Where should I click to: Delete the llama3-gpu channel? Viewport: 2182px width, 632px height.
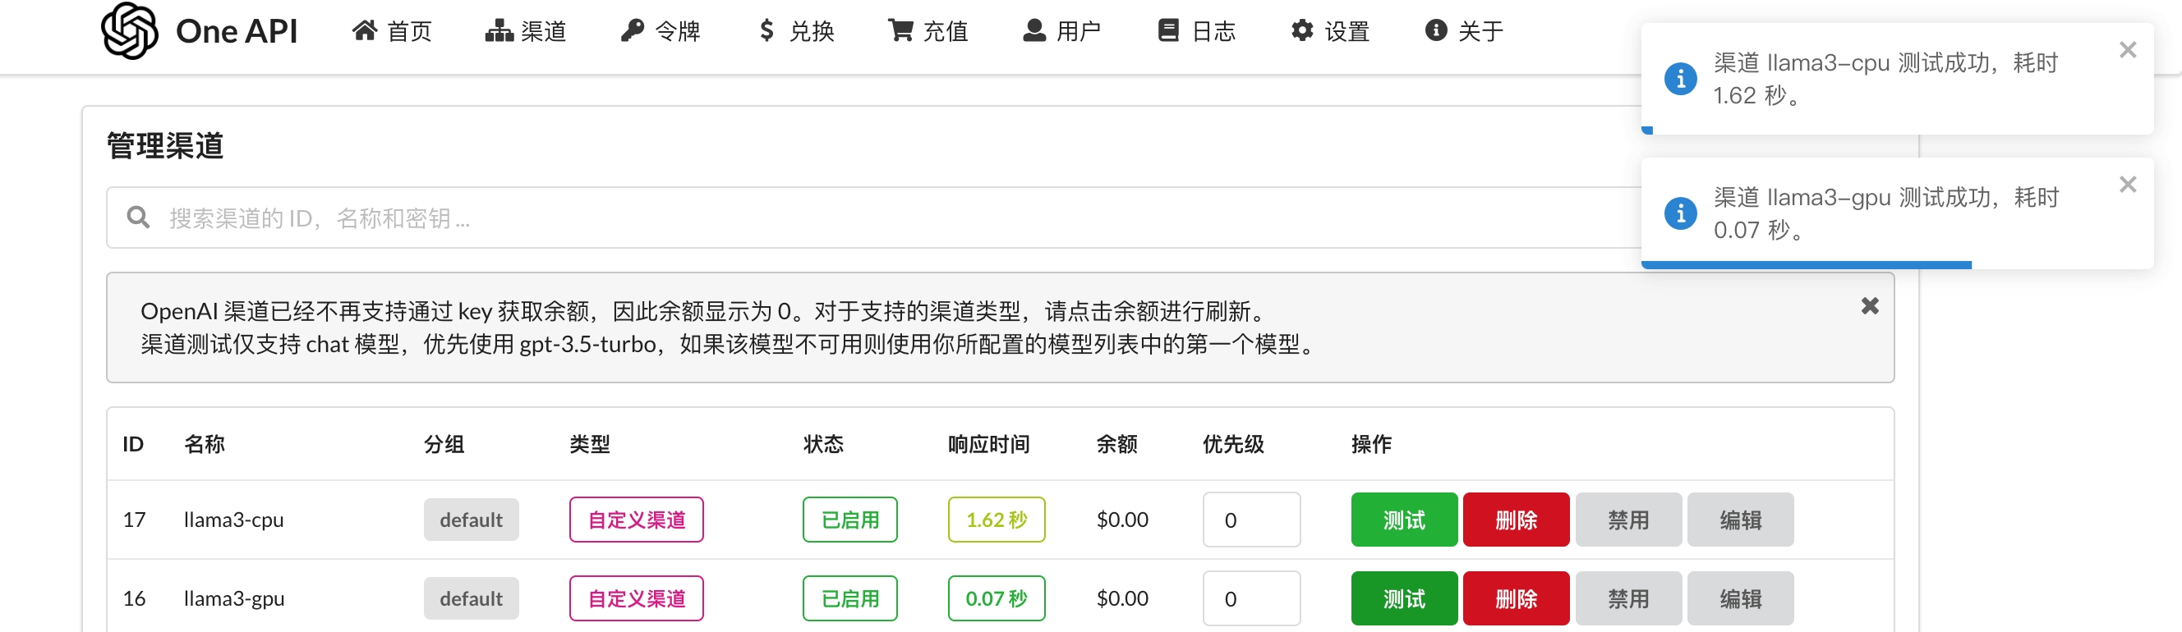click(1516, 599)
